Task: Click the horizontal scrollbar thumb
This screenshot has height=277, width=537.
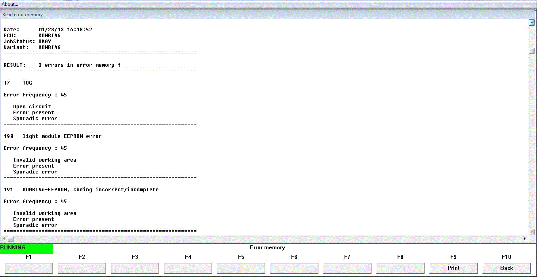Action: (11, 239)
